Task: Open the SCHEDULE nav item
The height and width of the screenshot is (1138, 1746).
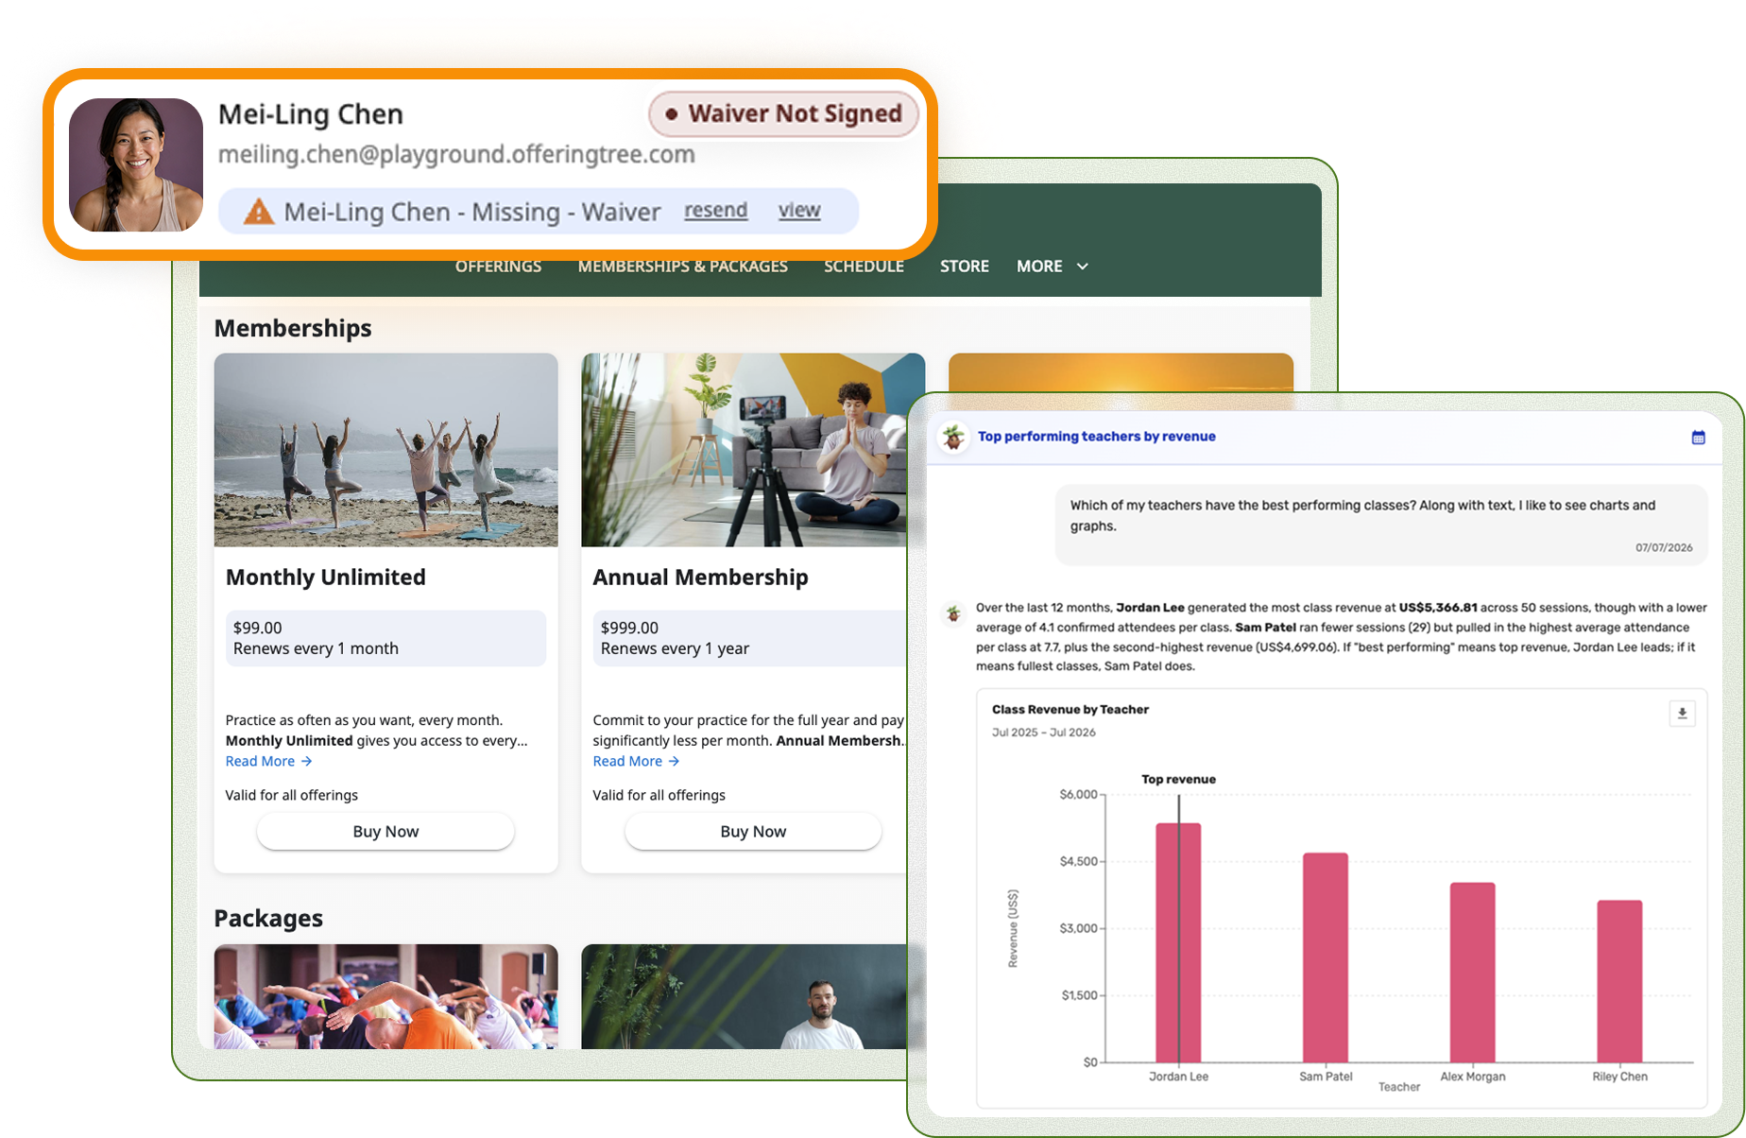Action: coord(864,267)
